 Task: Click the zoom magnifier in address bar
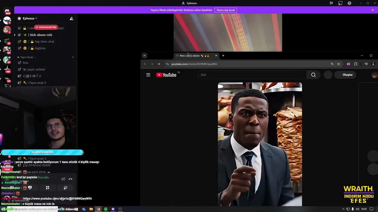point(332,64)
